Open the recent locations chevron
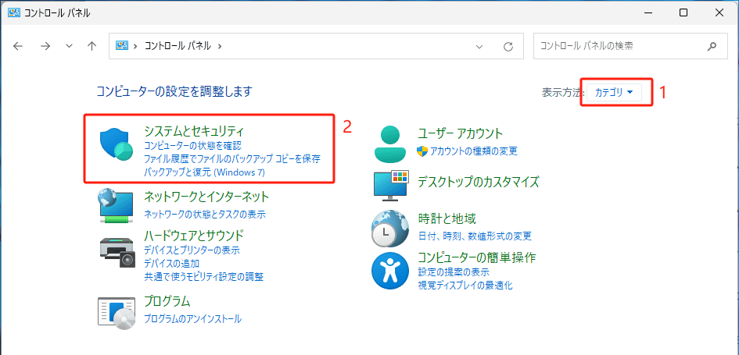The height and width of the screenshot is (355, 739). point(70,46)
